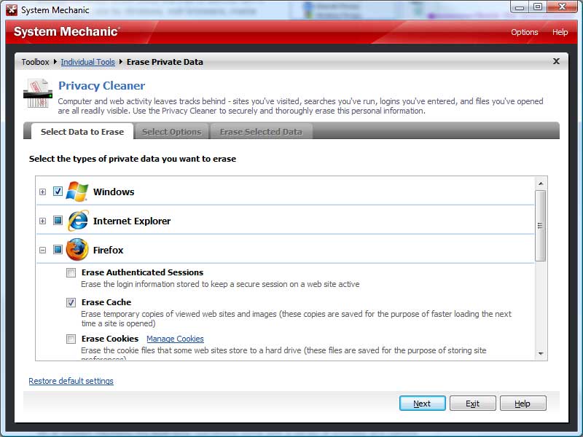Click the Internet Explorer logo icon
The image size is (583, 437).
[78, 221]
